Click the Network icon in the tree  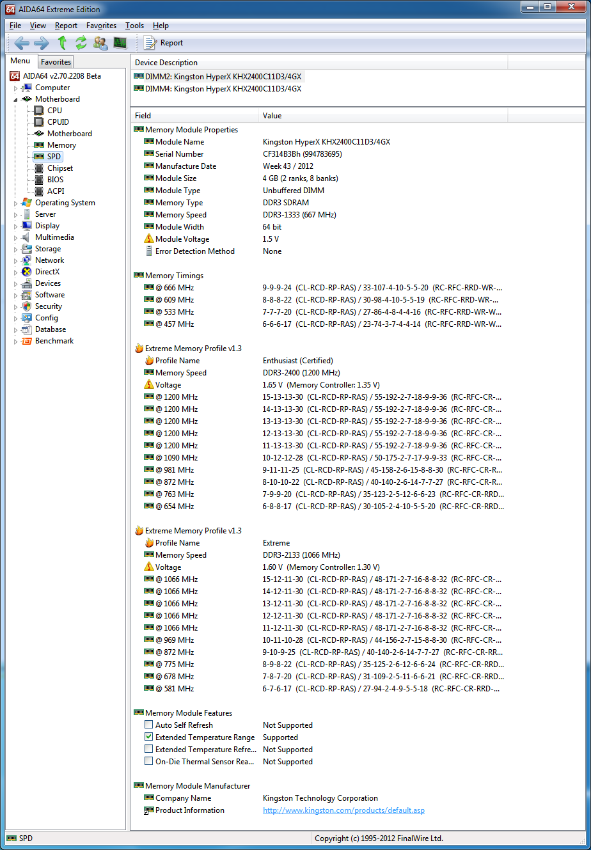tap(27, 260)
